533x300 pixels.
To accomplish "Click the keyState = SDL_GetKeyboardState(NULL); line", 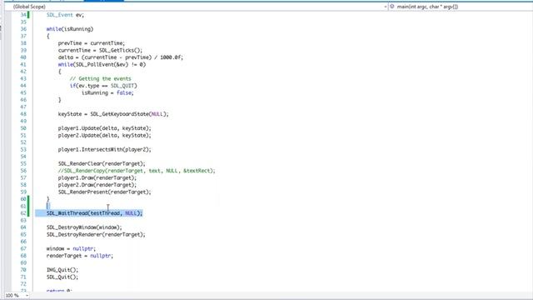I will click(113, 114).
